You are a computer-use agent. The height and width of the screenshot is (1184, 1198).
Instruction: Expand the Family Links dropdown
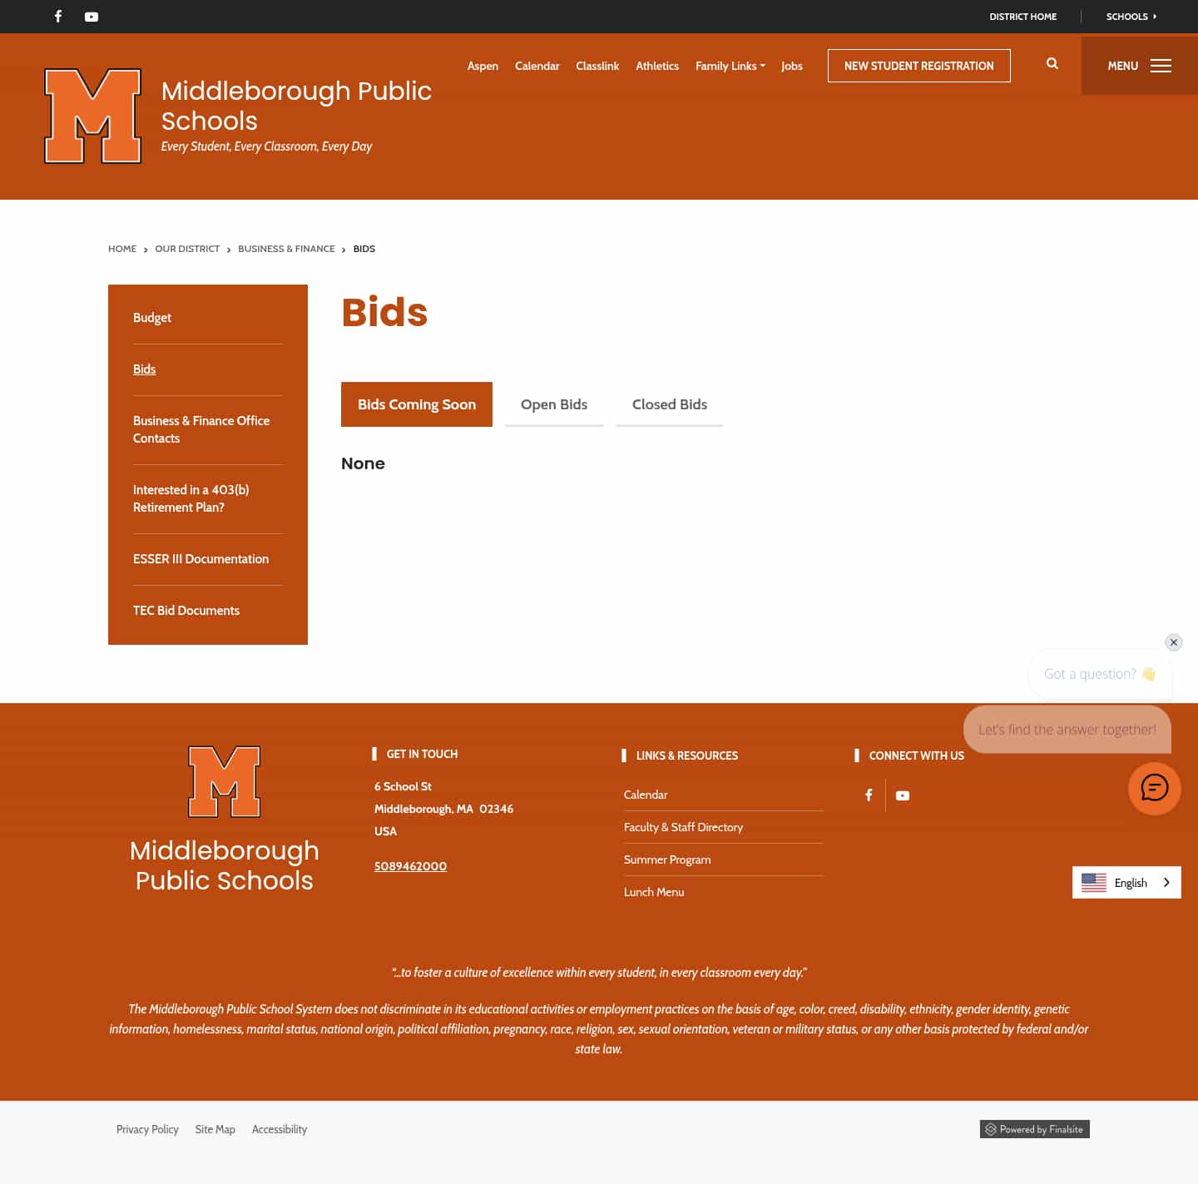point(730,66)
